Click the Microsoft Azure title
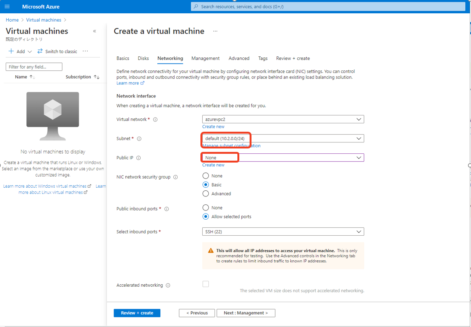The width and height of the screenshot is (471, 327). [x=41, y=6]
